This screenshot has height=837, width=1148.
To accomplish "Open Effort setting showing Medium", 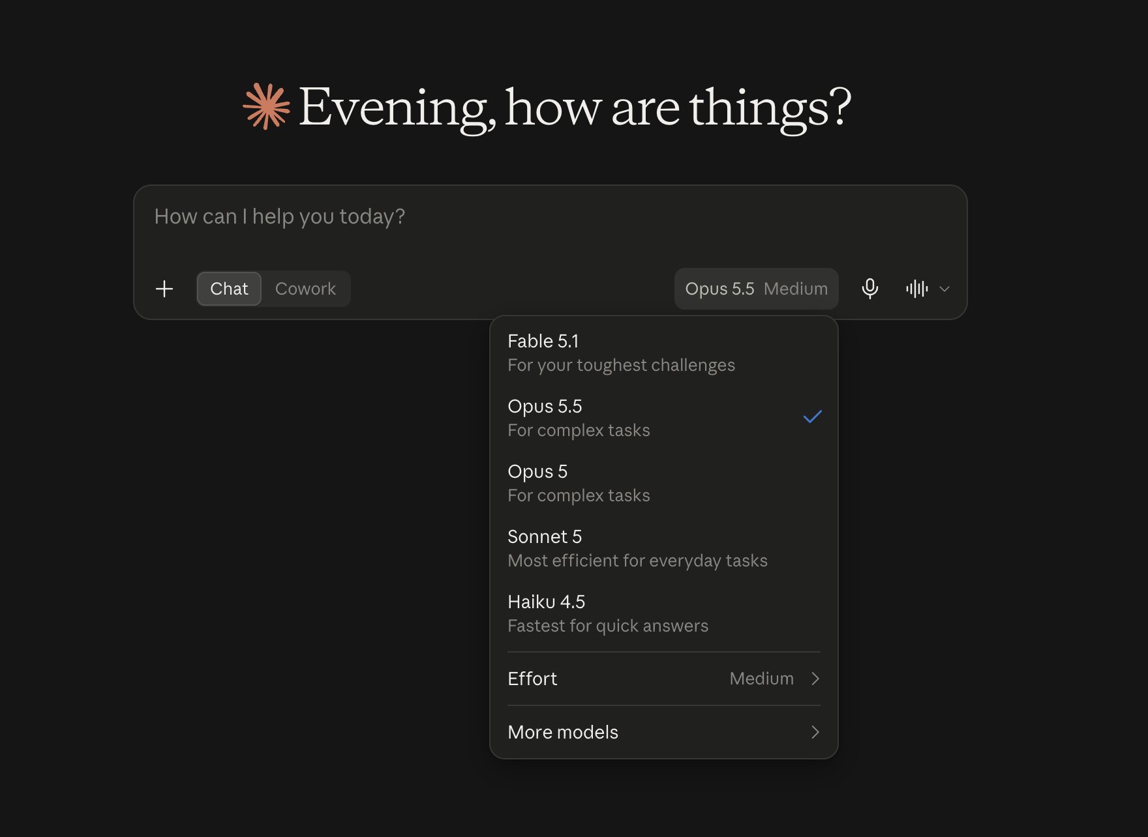I will point(664,679).
